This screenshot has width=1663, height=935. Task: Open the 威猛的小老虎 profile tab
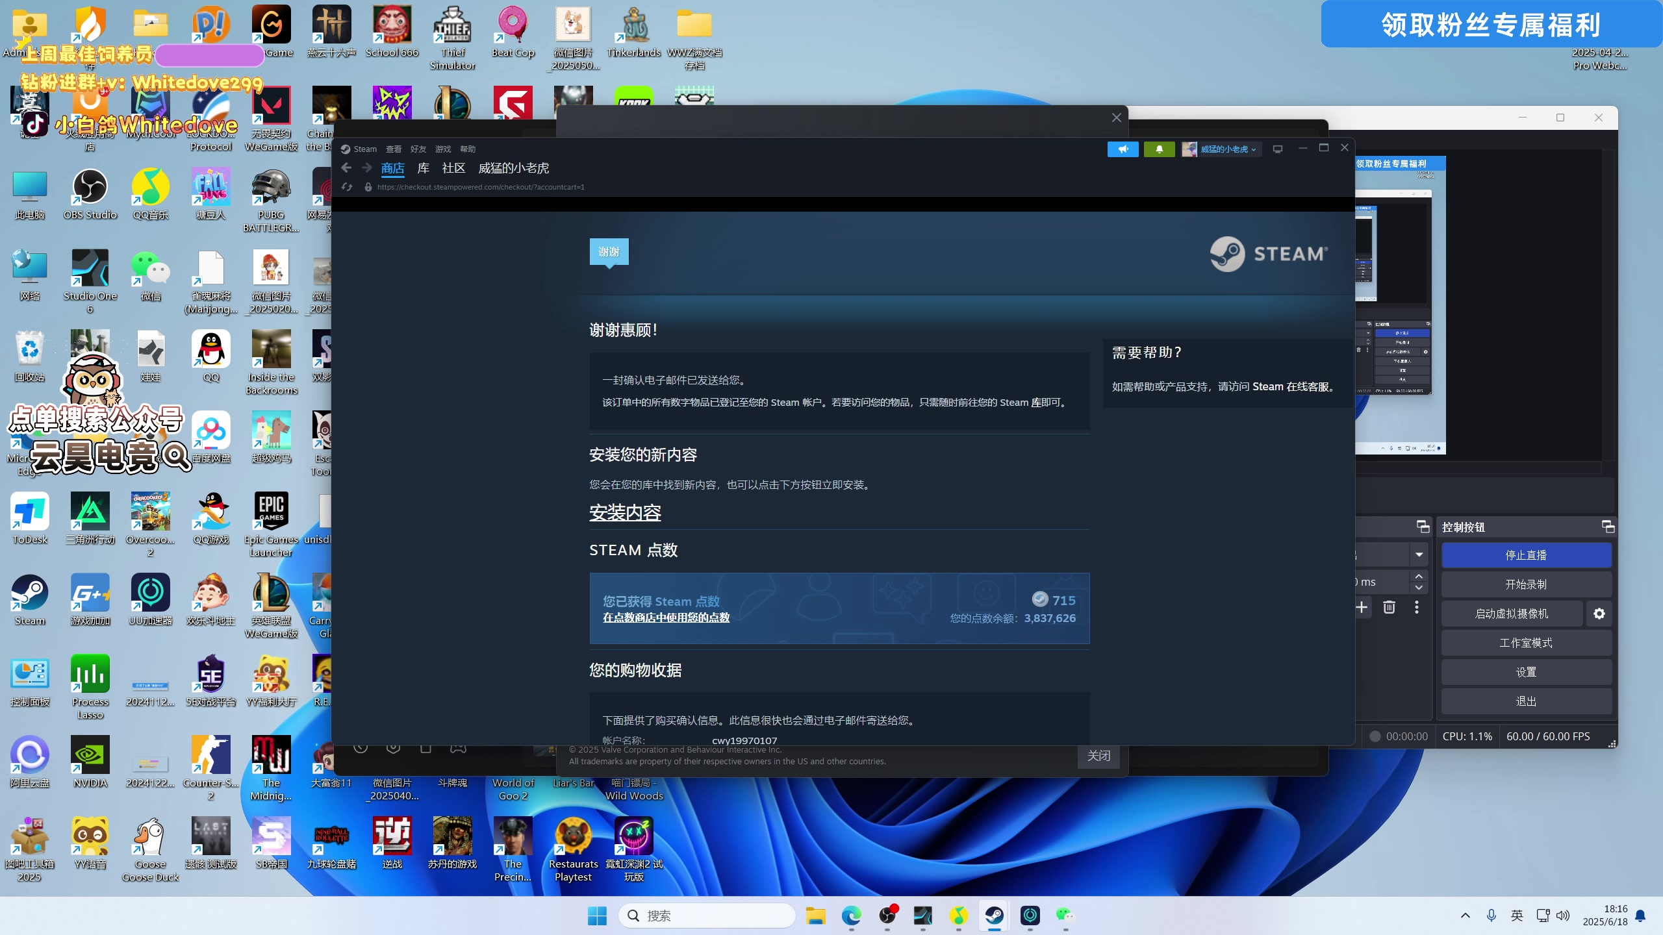514,168
